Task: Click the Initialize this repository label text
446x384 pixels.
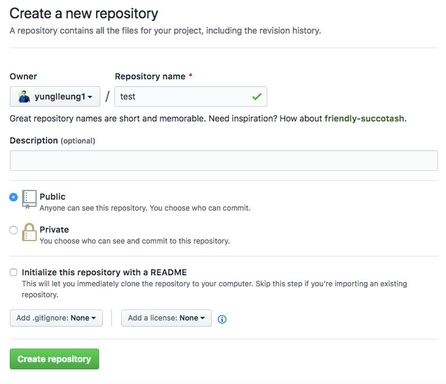Action: click(104, 272)
